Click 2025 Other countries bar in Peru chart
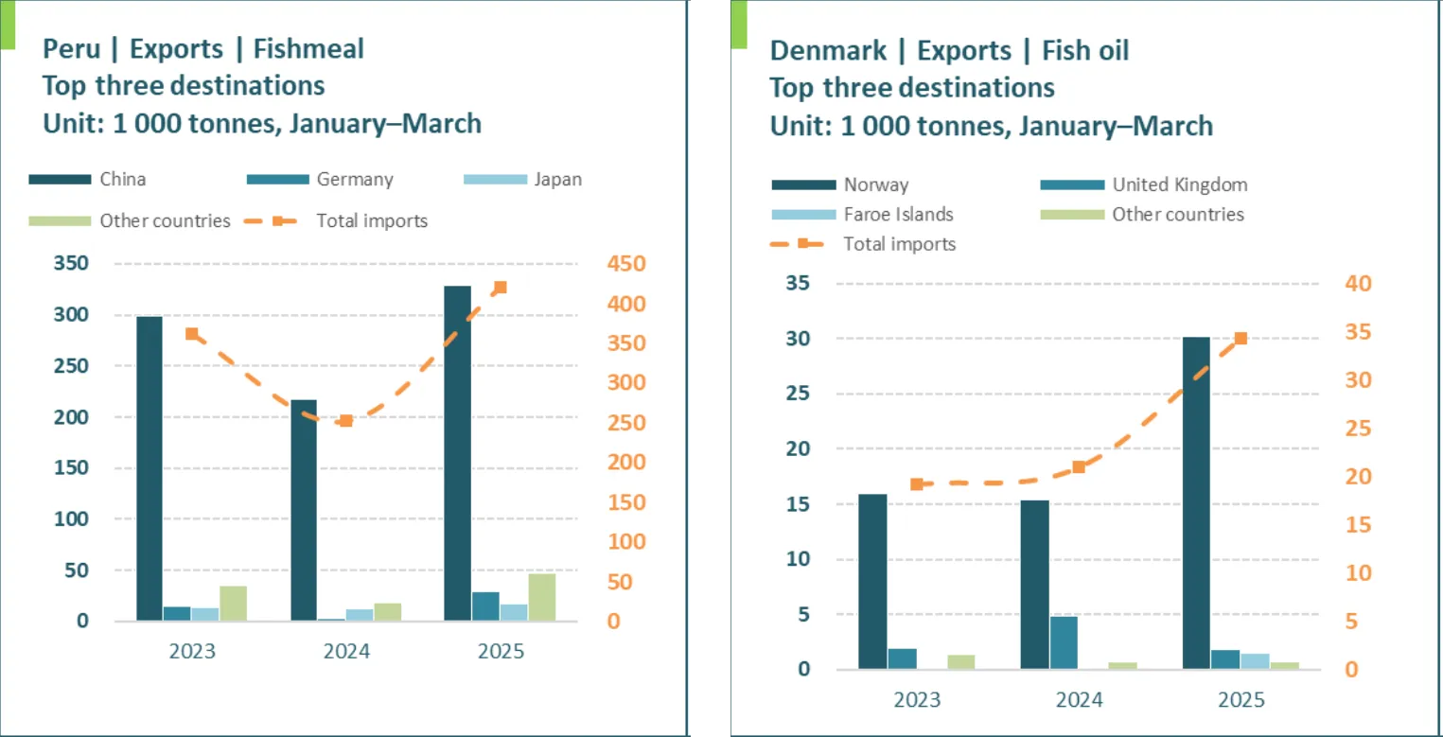The width and height of the screenshot is (1443, 737). tap(542, 597)
